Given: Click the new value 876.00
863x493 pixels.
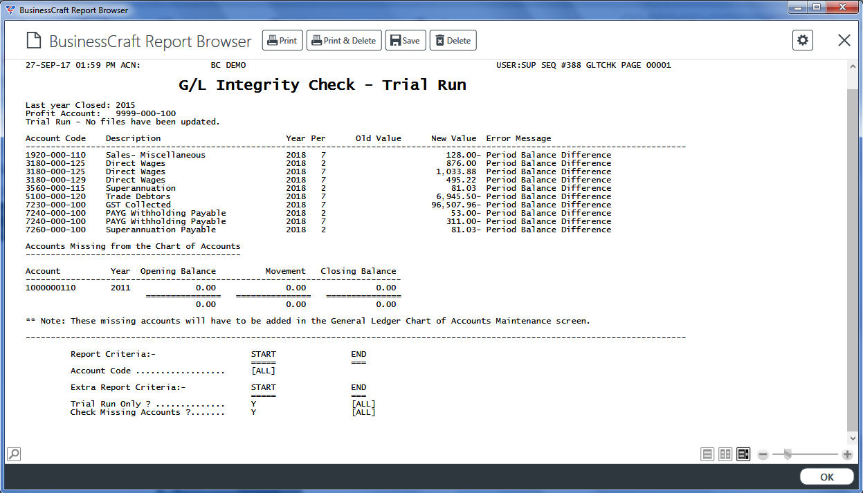Looking at the screenshot, I should (x=461, y=163).
